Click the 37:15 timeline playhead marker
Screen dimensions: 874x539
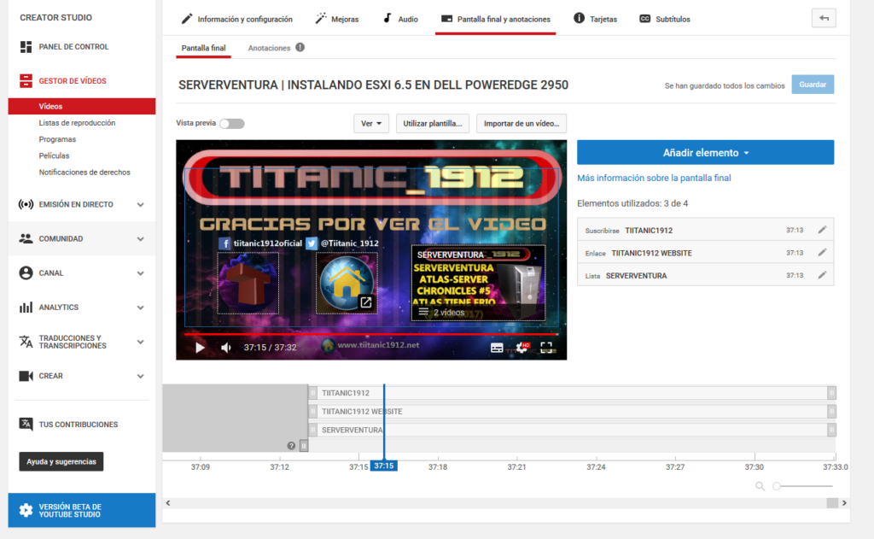point(383,466)
